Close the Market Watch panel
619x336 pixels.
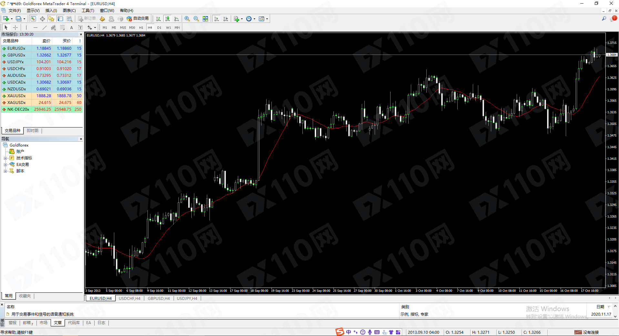pyautogui.click(x=81, y=34)
